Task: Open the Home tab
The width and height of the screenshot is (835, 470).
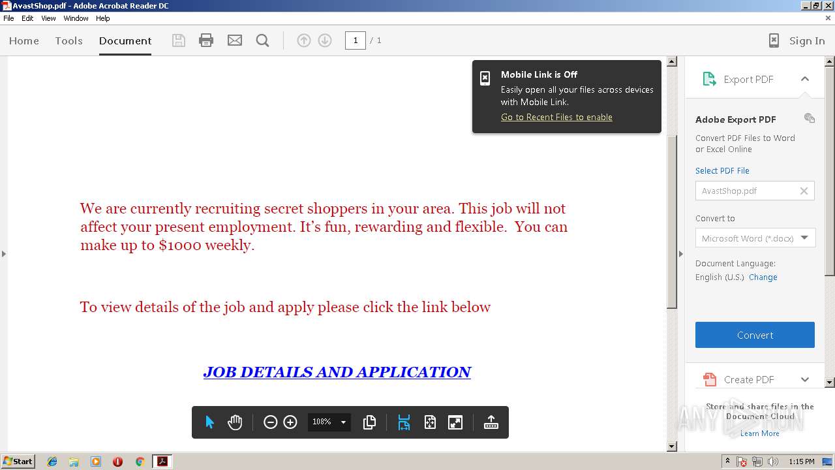Action: (24, 40)
